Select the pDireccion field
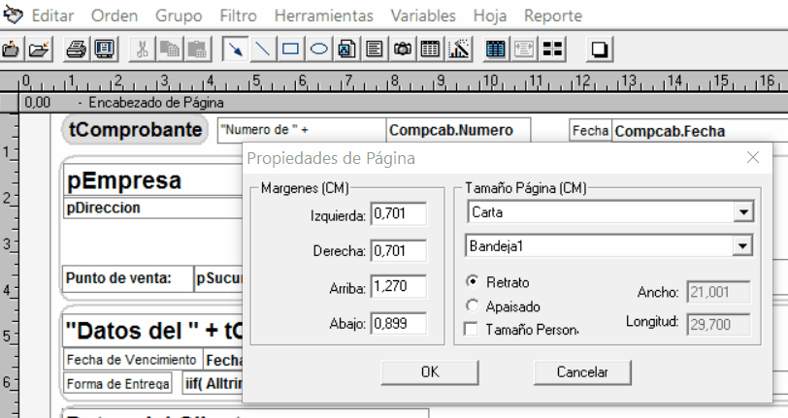The image size is (788, 418). click(153, 208)
